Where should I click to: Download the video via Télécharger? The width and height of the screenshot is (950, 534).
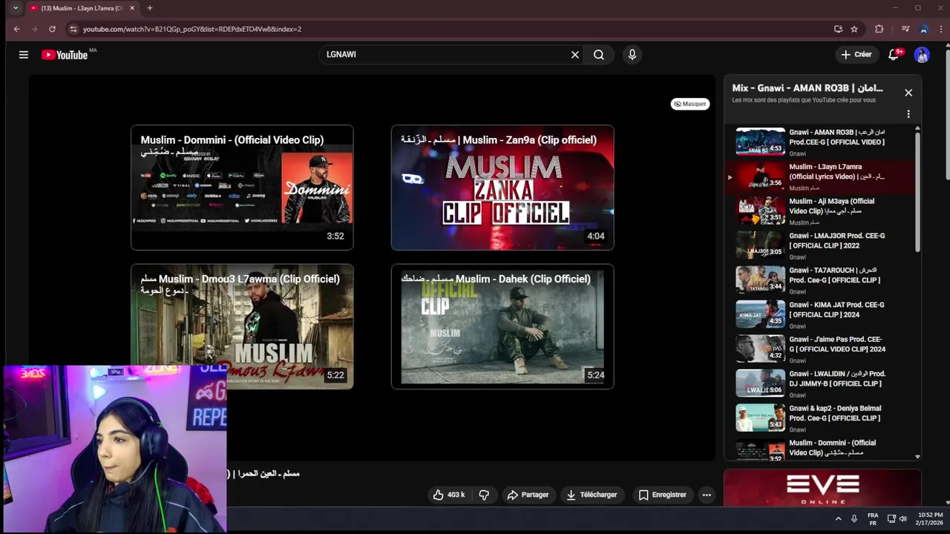(x=592, y=495)
